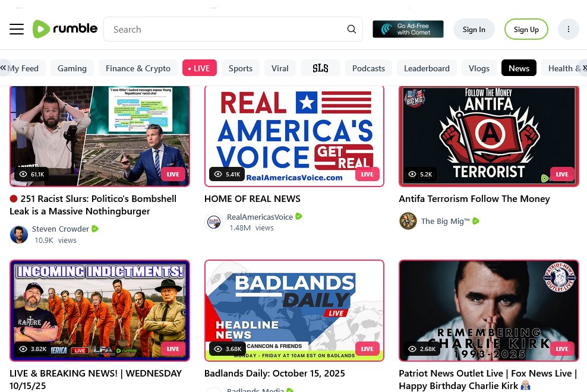This screenshot has width=587, height=392.
Task: Open the Badlands Daily Headline News thumbnail
Action: click(294, 311)
